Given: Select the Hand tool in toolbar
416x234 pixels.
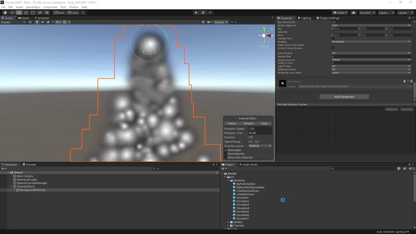Looking at the screenshot, I should tap(5, 13).
